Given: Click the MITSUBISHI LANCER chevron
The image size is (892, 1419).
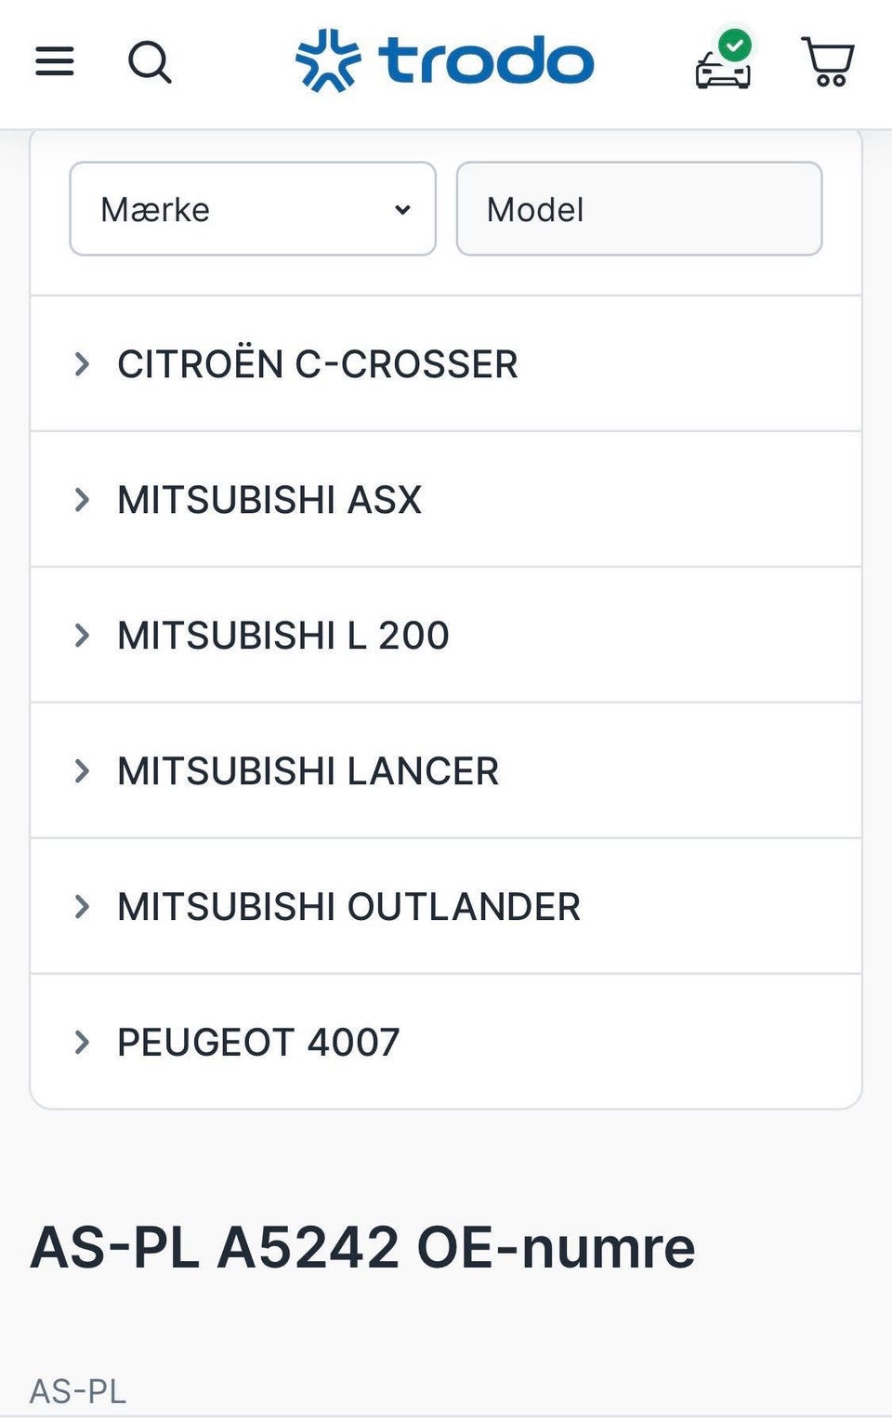Looking at the screenshot, I should coord(82,771).
